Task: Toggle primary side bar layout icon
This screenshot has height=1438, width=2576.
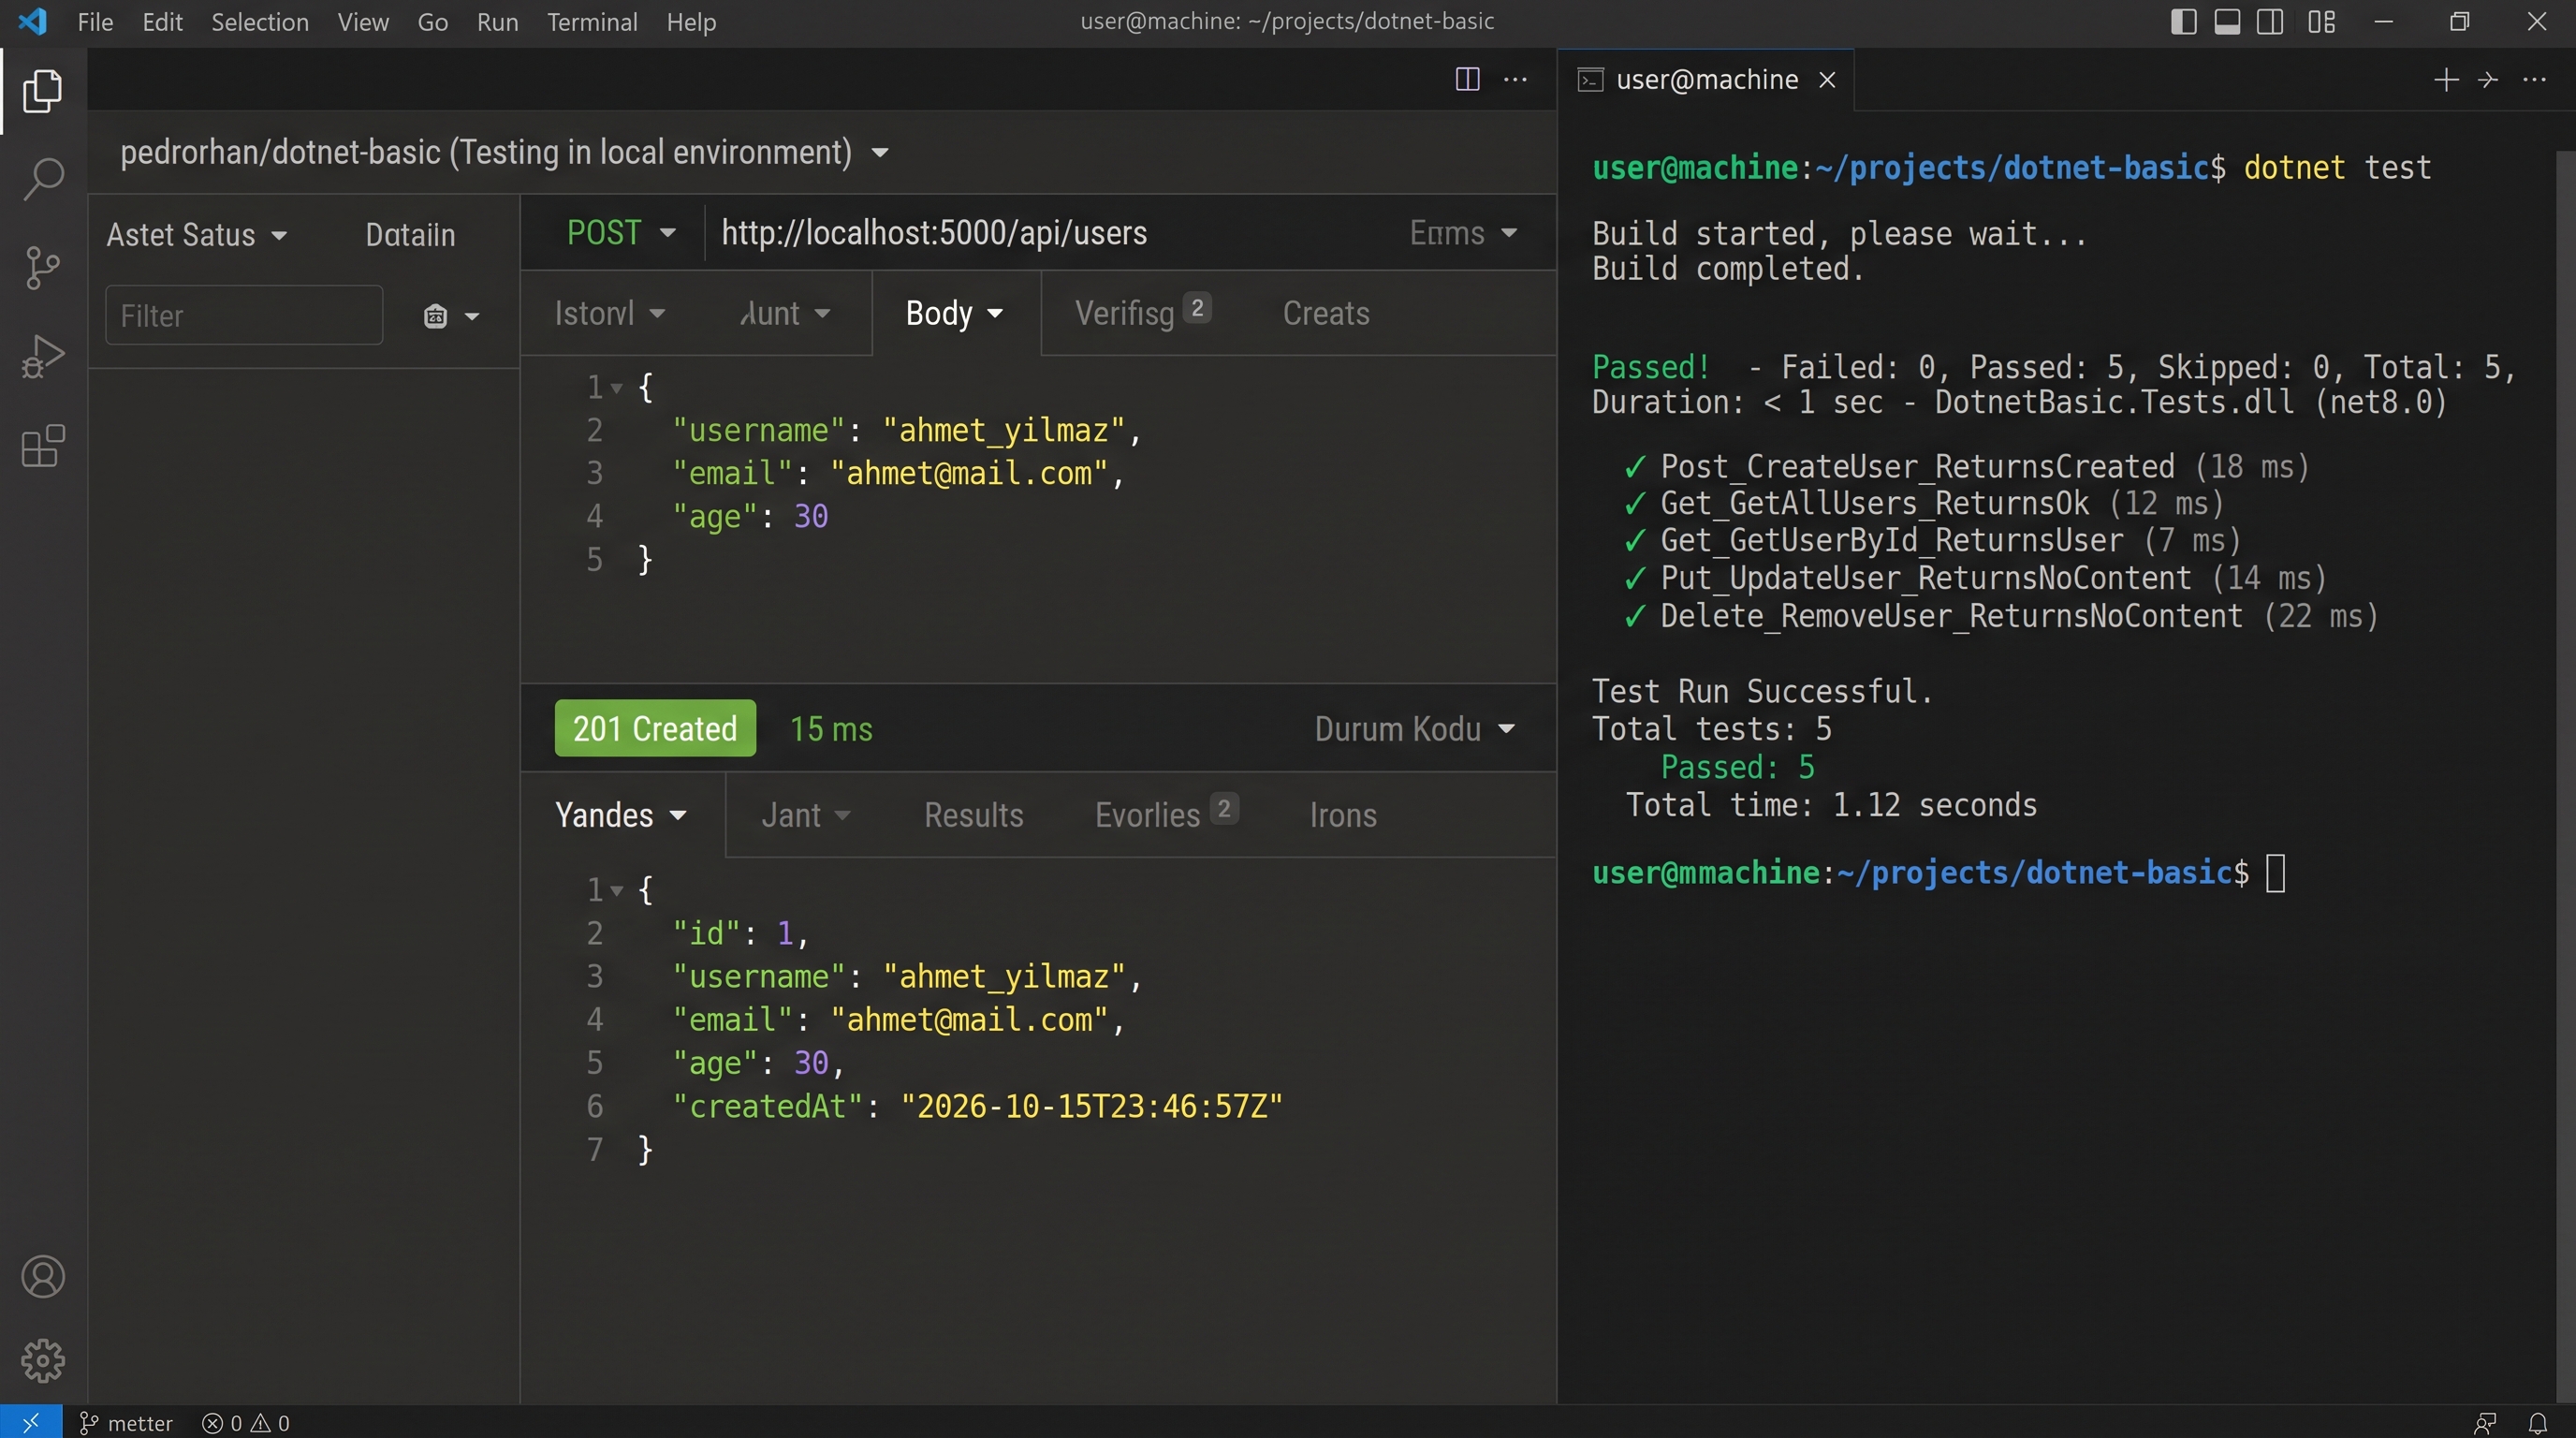Action: click(2184, 21)
